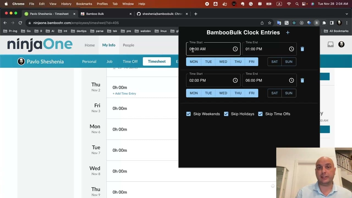Open the QR code extension
Viewport: 352px width, 198px height.
pyautogui.click(x=287, y=23)
